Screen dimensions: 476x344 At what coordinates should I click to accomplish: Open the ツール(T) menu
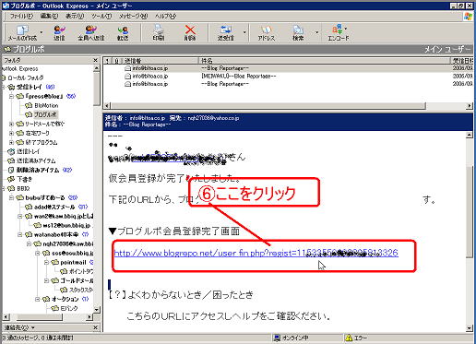tap(101, 17)
